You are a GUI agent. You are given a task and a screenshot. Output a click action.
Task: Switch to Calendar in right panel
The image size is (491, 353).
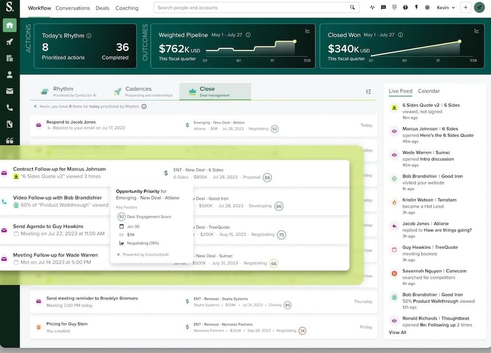pos(428,91)
